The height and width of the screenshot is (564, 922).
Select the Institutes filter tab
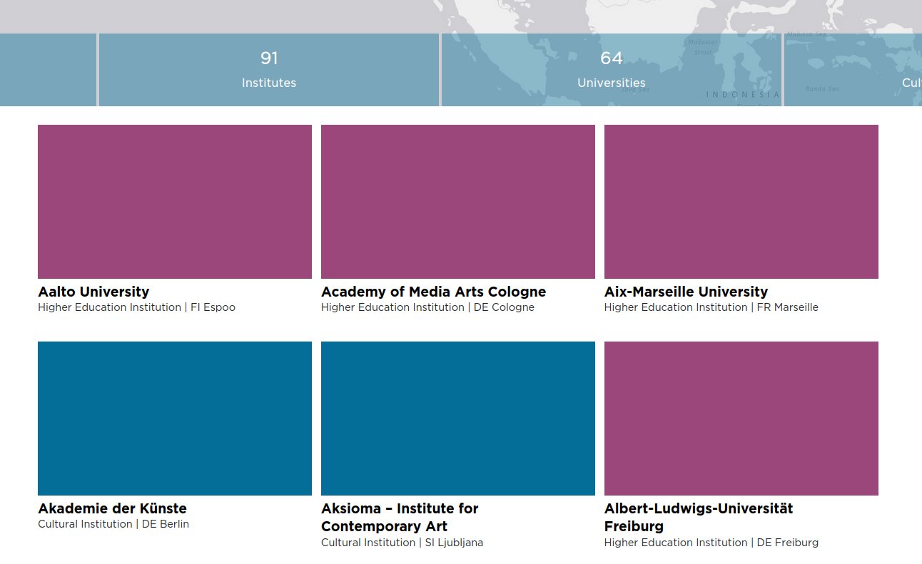(269, 70)
